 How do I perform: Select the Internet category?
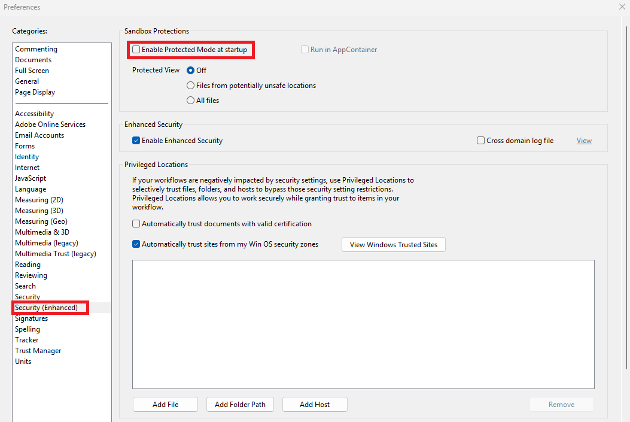pos(28,168)
